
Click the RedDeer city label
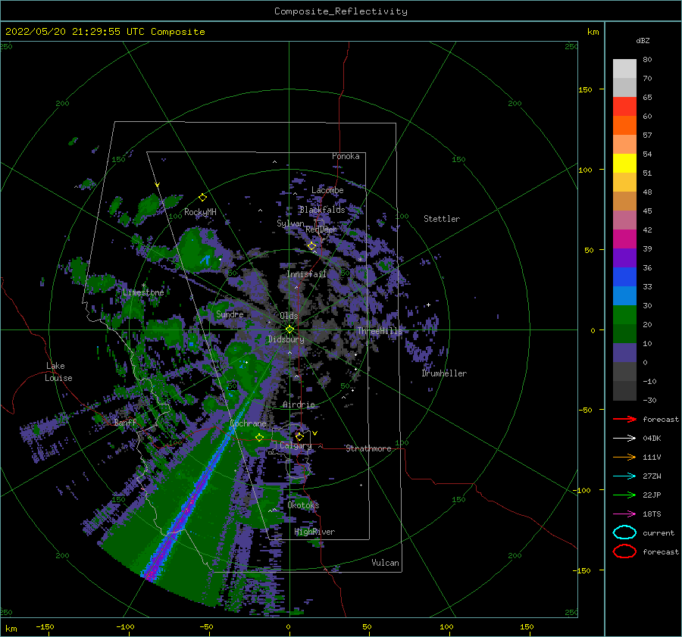[321, 230]
